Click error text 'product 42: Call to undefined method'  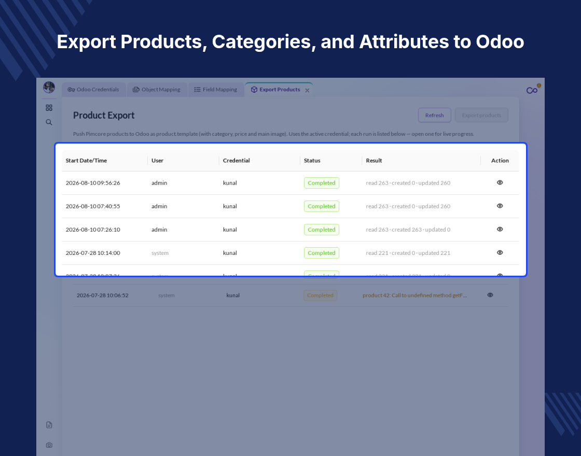[x=414, y=295]
